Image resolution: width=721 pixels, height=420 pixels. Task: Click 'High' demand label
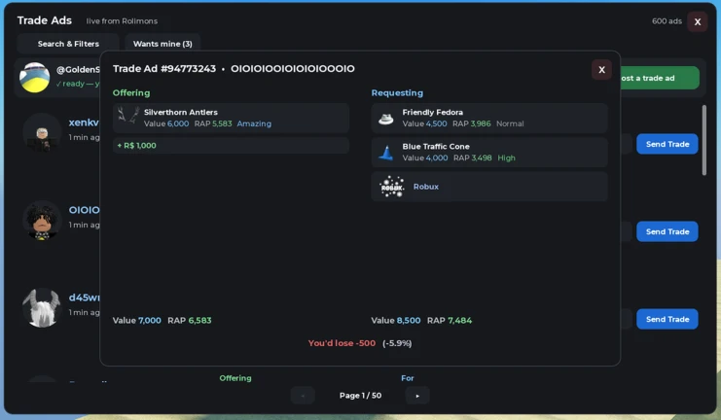click(506, 157)
